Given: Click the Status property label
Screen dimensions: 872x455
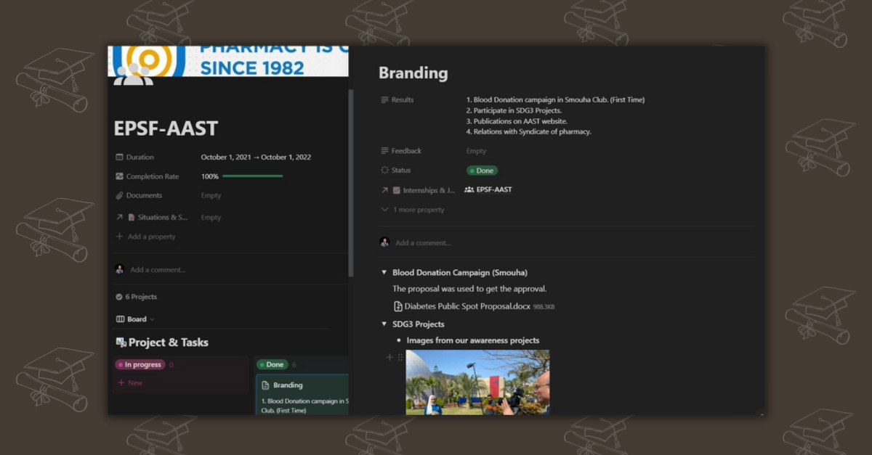Looking at the screenshot, I should click(401, 170).
